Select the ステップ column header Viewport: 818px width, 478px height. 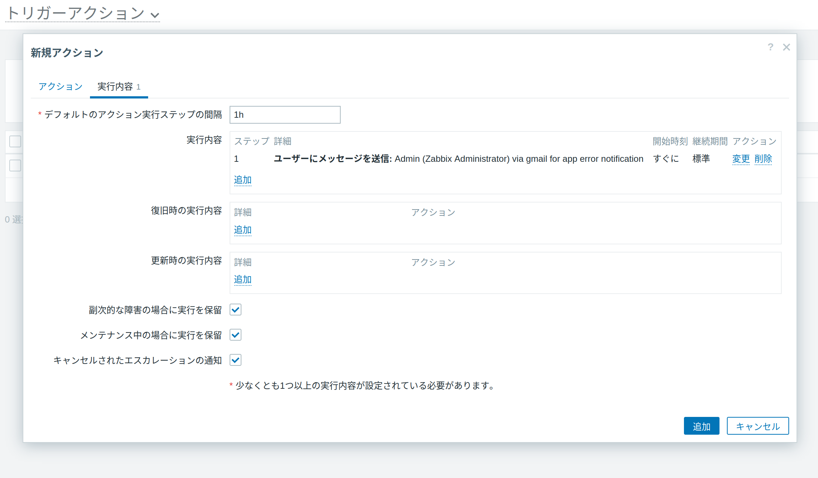point(251,141)
